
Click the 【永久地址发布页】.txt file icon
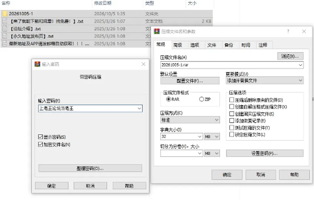[5, 36]
